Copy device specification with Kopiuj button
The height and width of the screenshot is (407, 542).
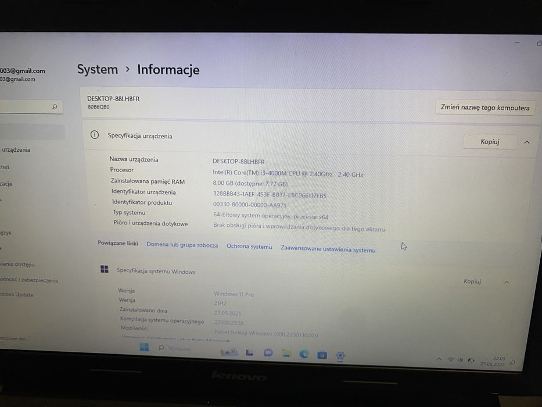[490, 141]
